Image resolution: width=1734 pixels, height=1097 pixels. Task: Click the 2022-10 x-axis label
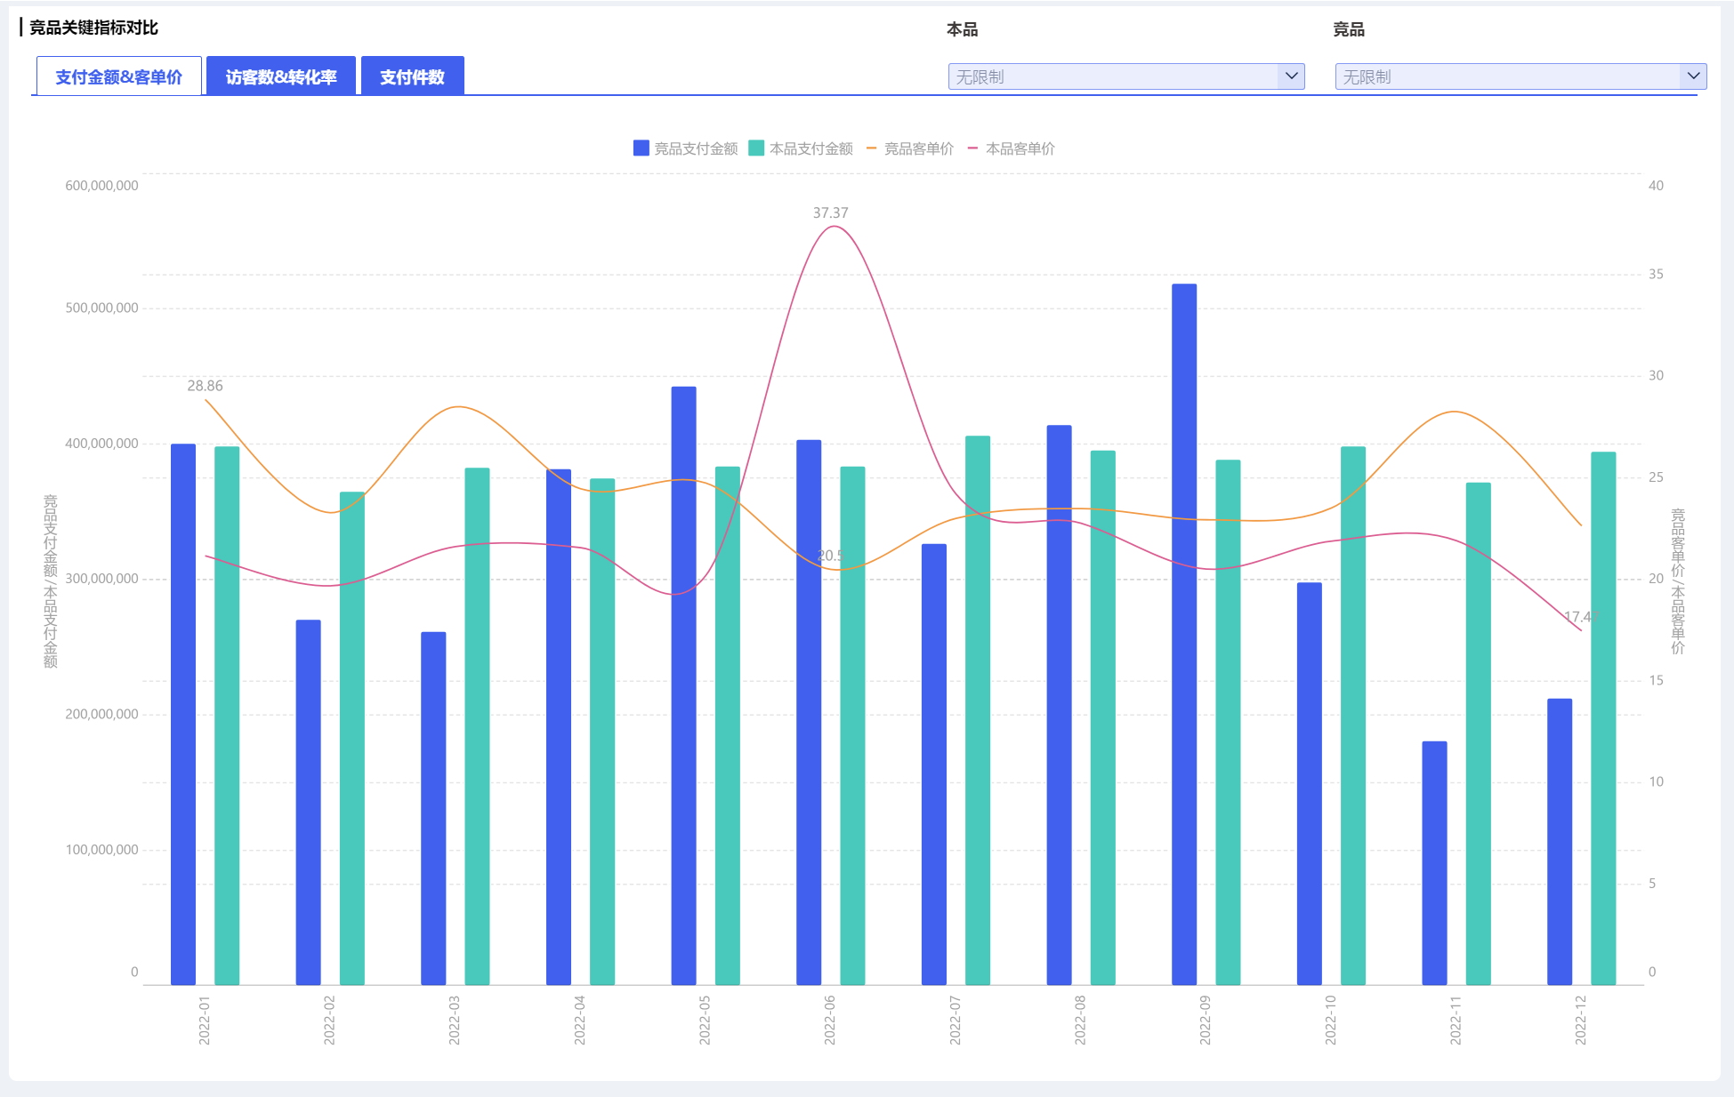point(1330,1020)
